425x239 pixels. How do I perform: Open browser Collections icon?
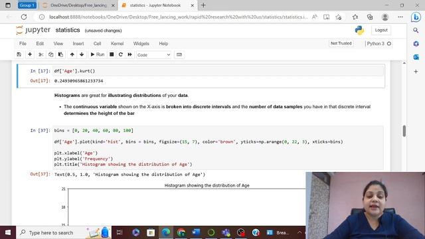tap(370, 17)
